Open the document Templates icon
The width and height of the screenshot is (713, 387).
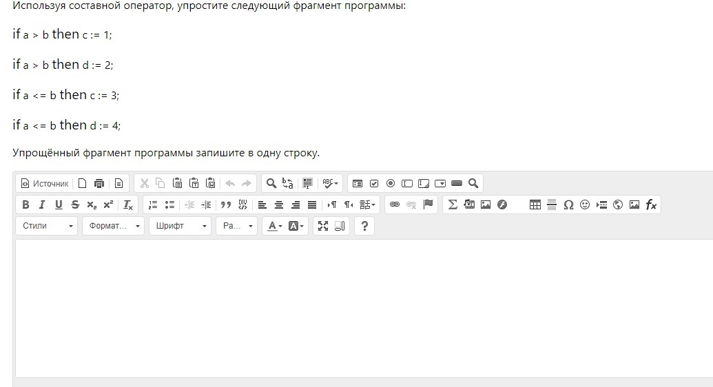(118, 183)
